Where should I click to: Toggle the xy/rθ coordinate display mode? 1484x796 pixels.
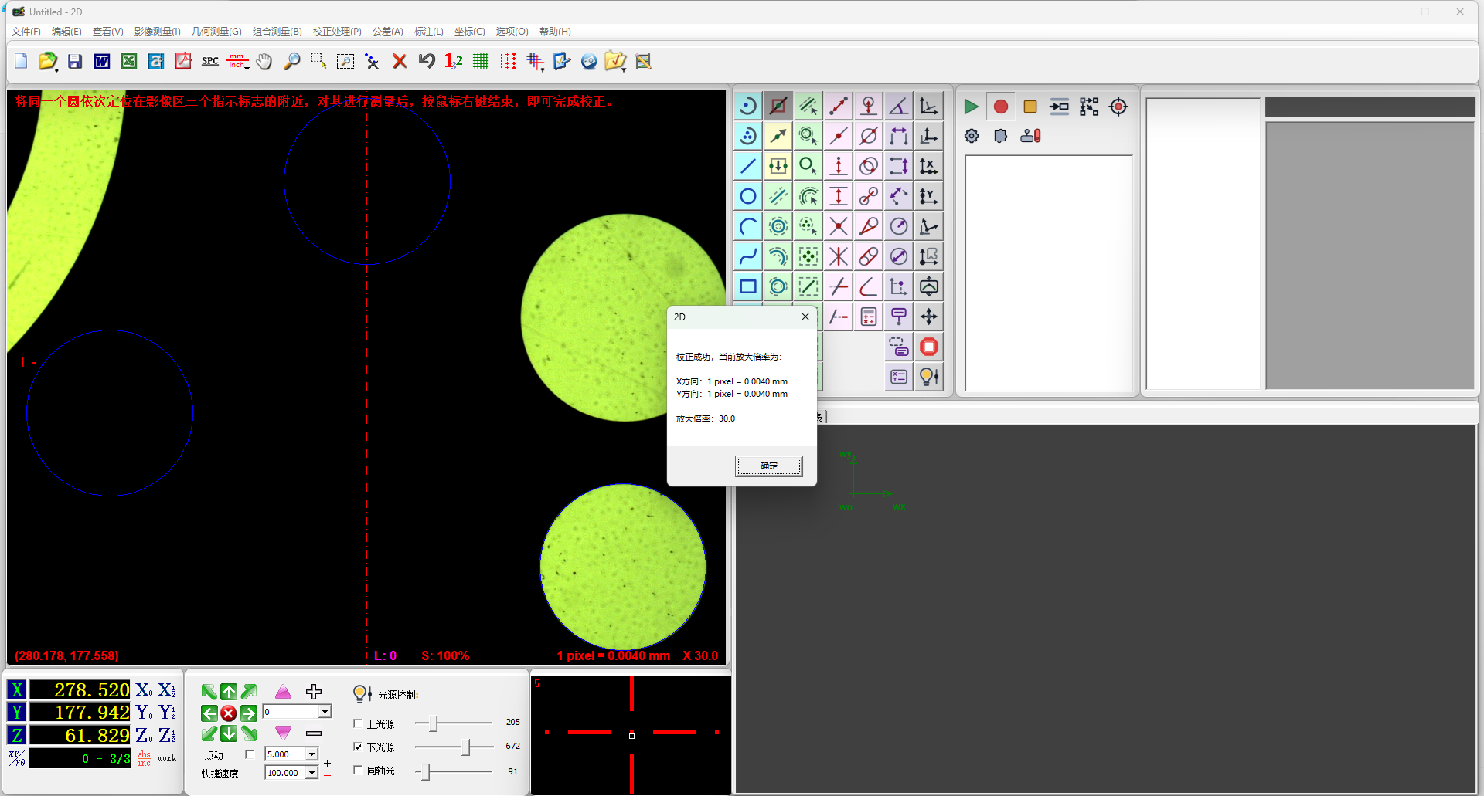tap(17, 758)
